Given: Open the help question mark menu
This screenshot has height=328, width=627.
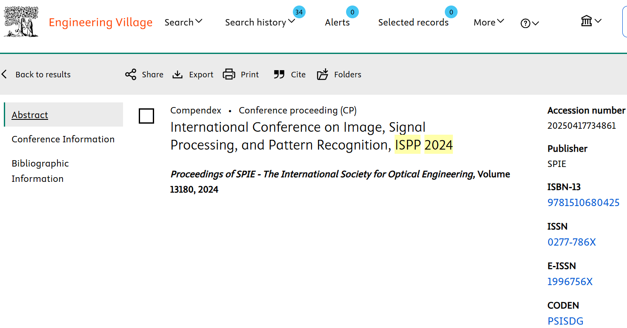Looking at the screenshot, I should [530, 23].
